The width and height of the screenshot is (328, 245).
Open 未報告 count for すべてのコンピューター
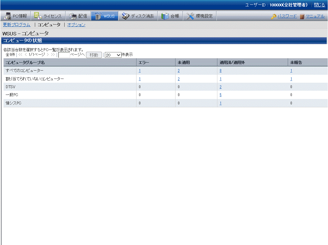click(x=291, y=71)
